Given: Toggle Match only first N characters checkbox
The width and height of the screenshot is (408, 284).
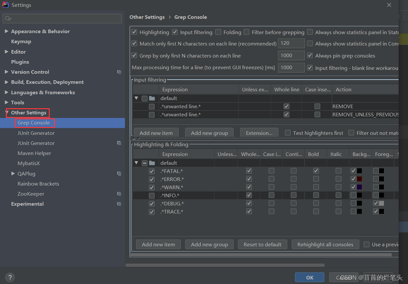Looking at the screenshot, I should [134, 43].
